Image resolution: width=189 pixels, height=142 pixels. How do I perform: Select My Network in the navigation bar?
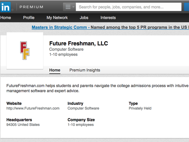(57, 18)
